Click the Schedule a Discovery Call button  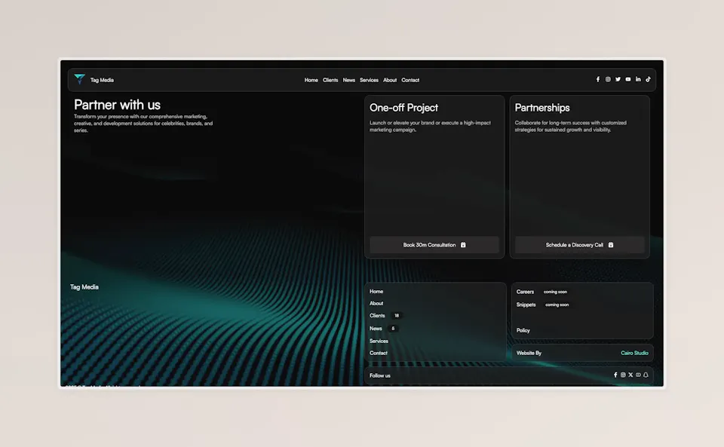579,245
